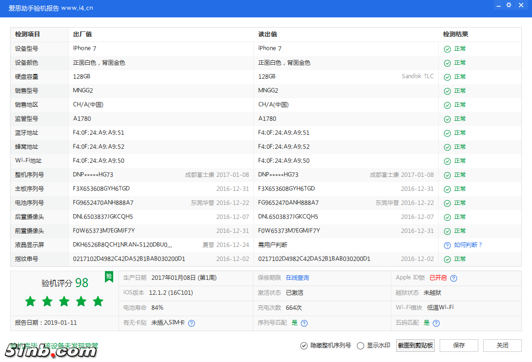Close the report via 关闭
Image resolution: width=532 pixels, height=362 pixels.
pyautogui.click(x=502, y=346)
